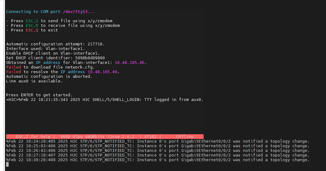The image size is (326, 171).
Task: Click the 18:24:28:405 STP log entry
Action: pos(157,141)
